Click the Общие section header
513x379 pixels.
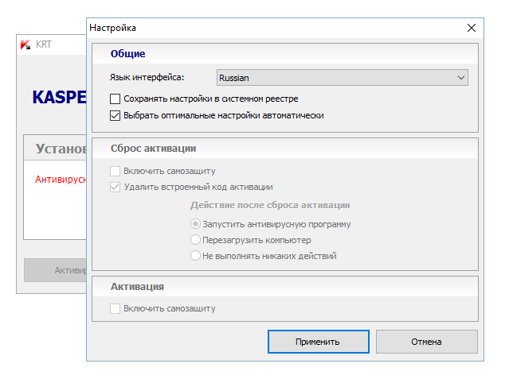click(x=127, y=54)
